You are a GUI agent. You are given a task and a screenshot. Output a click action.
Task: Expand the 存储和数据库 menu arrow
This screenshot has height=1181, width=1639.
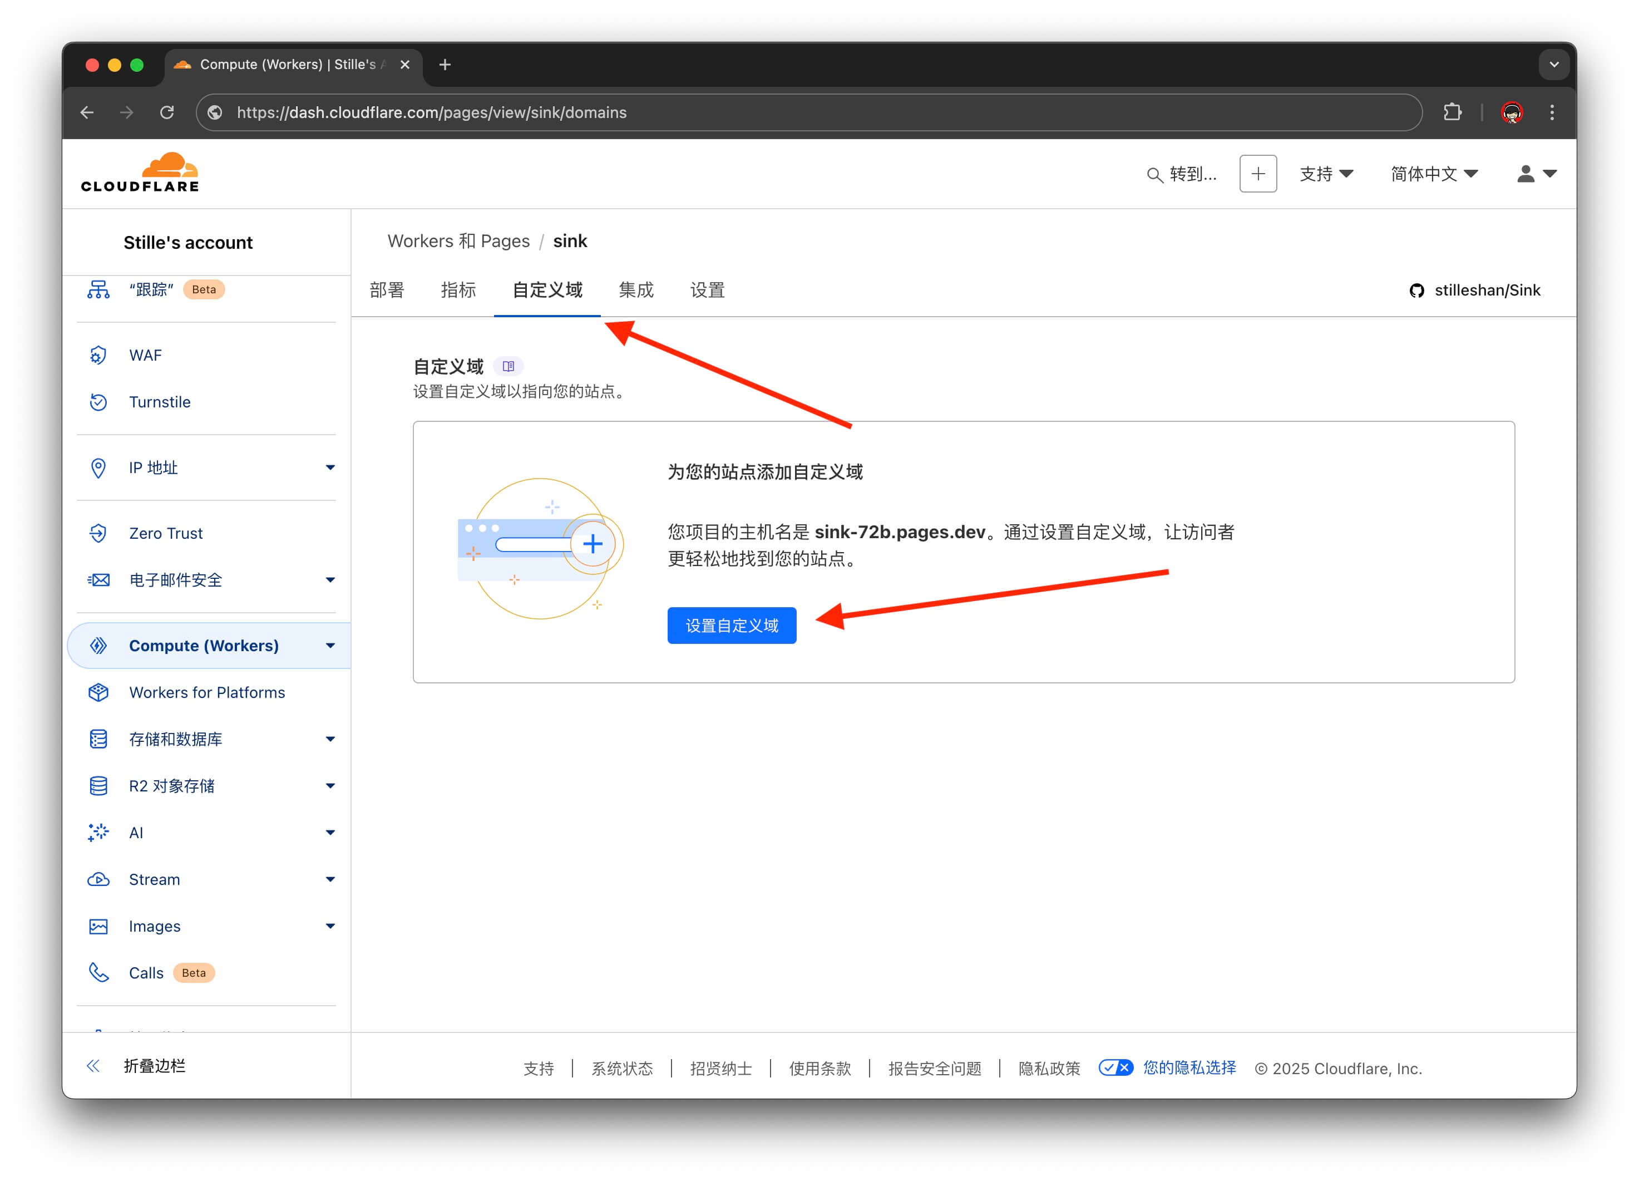[330, 739]
